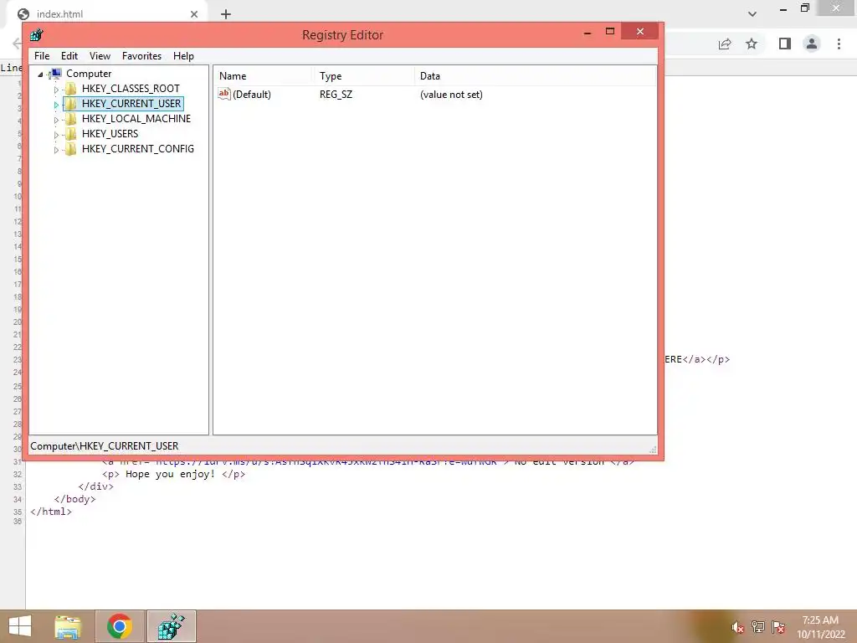The width and height of the screenshot is (857, 643).
Task: Click the string value icon beside (Default)
Action: [224, 94]
